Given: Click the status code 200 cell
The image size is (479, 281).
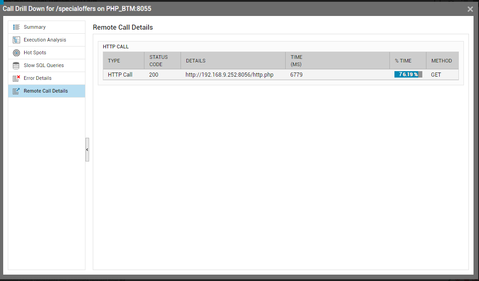Looking at the screenshot, I should [x=154, y=75].
